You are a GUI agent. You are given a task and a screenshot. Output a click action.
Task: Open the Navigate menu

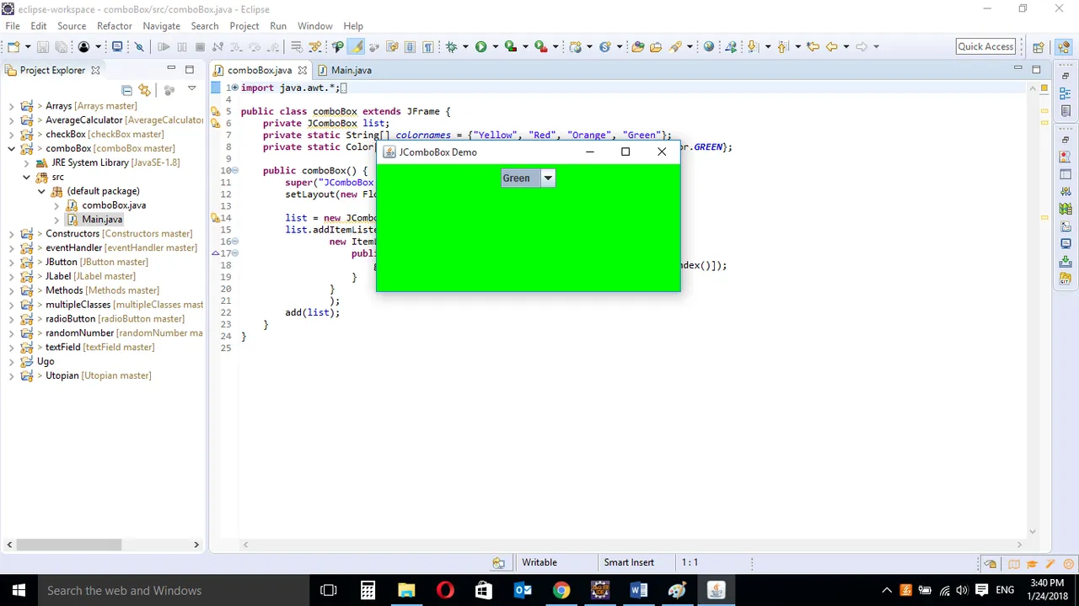161,26
